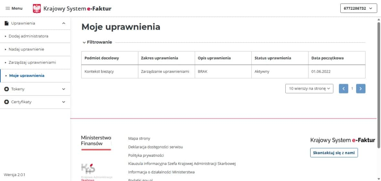The height and width of the screenshot is (181, 381).
Task: Click the Certyfikaty circle icon
Action: 6,102
